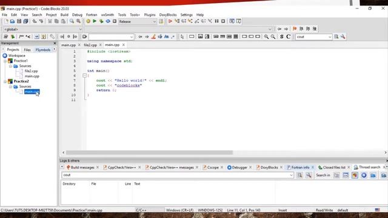Select the Workspace root node
Image resolution: width=388 pixels, height=218 pixels.
[16, 56]
